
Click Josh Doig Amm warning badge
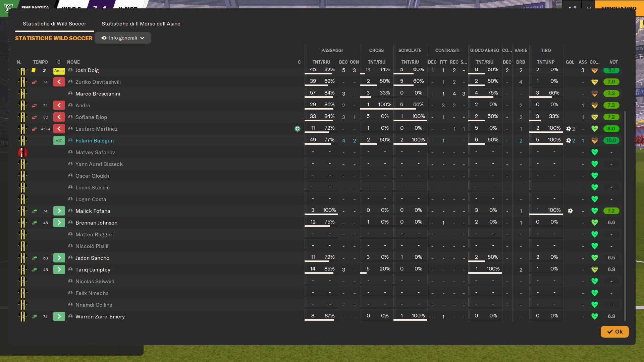(x=59, y=71)
